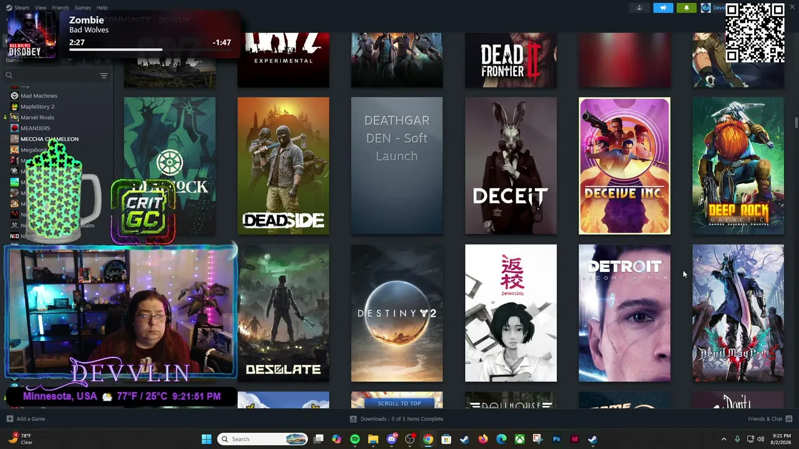Viewport: 799px width, 449px height.
Task: Open Downloads status in bottom bar
Action: (396, 419)
